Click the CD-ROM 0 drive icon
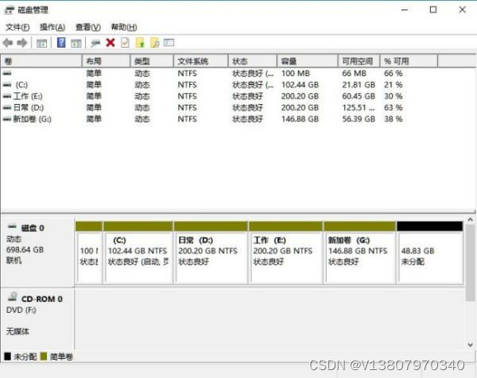 (13, 296)
